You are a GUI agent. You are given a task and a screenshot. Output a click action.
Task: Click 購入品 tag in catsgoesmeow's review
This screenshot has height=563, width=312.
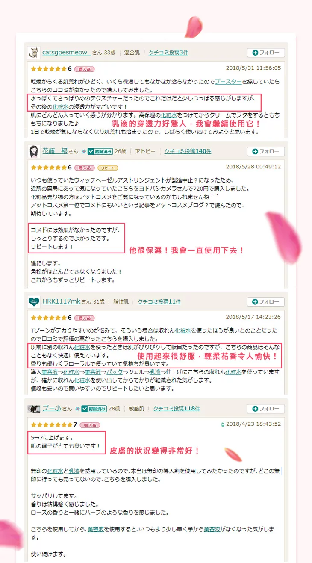click(x=85, y=69)
